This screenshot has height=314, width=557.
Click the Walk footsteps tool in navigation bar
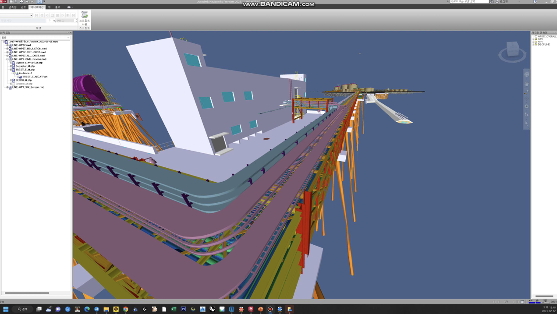[527, 114]
